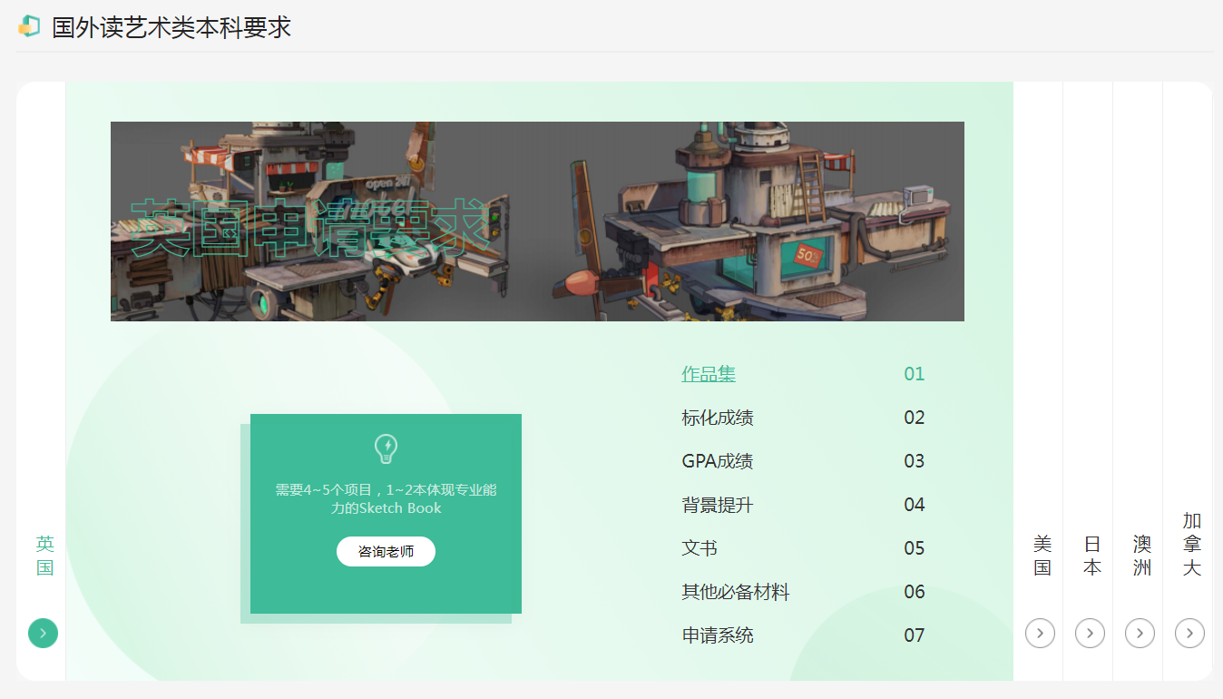Image resolution: width=1223 pixels, height=699 pixels.
Task: Click the 咨询老师 button
Action: [386, 551]
